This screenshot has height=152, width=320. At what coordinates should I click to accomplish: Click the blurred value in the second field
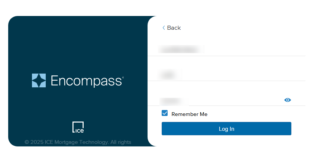pyautogui.click(x=168, y=74)
